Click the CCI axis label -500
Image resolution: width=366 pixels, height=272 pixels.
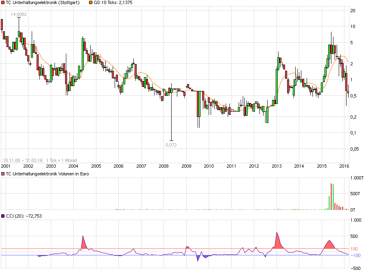[355, 268]
